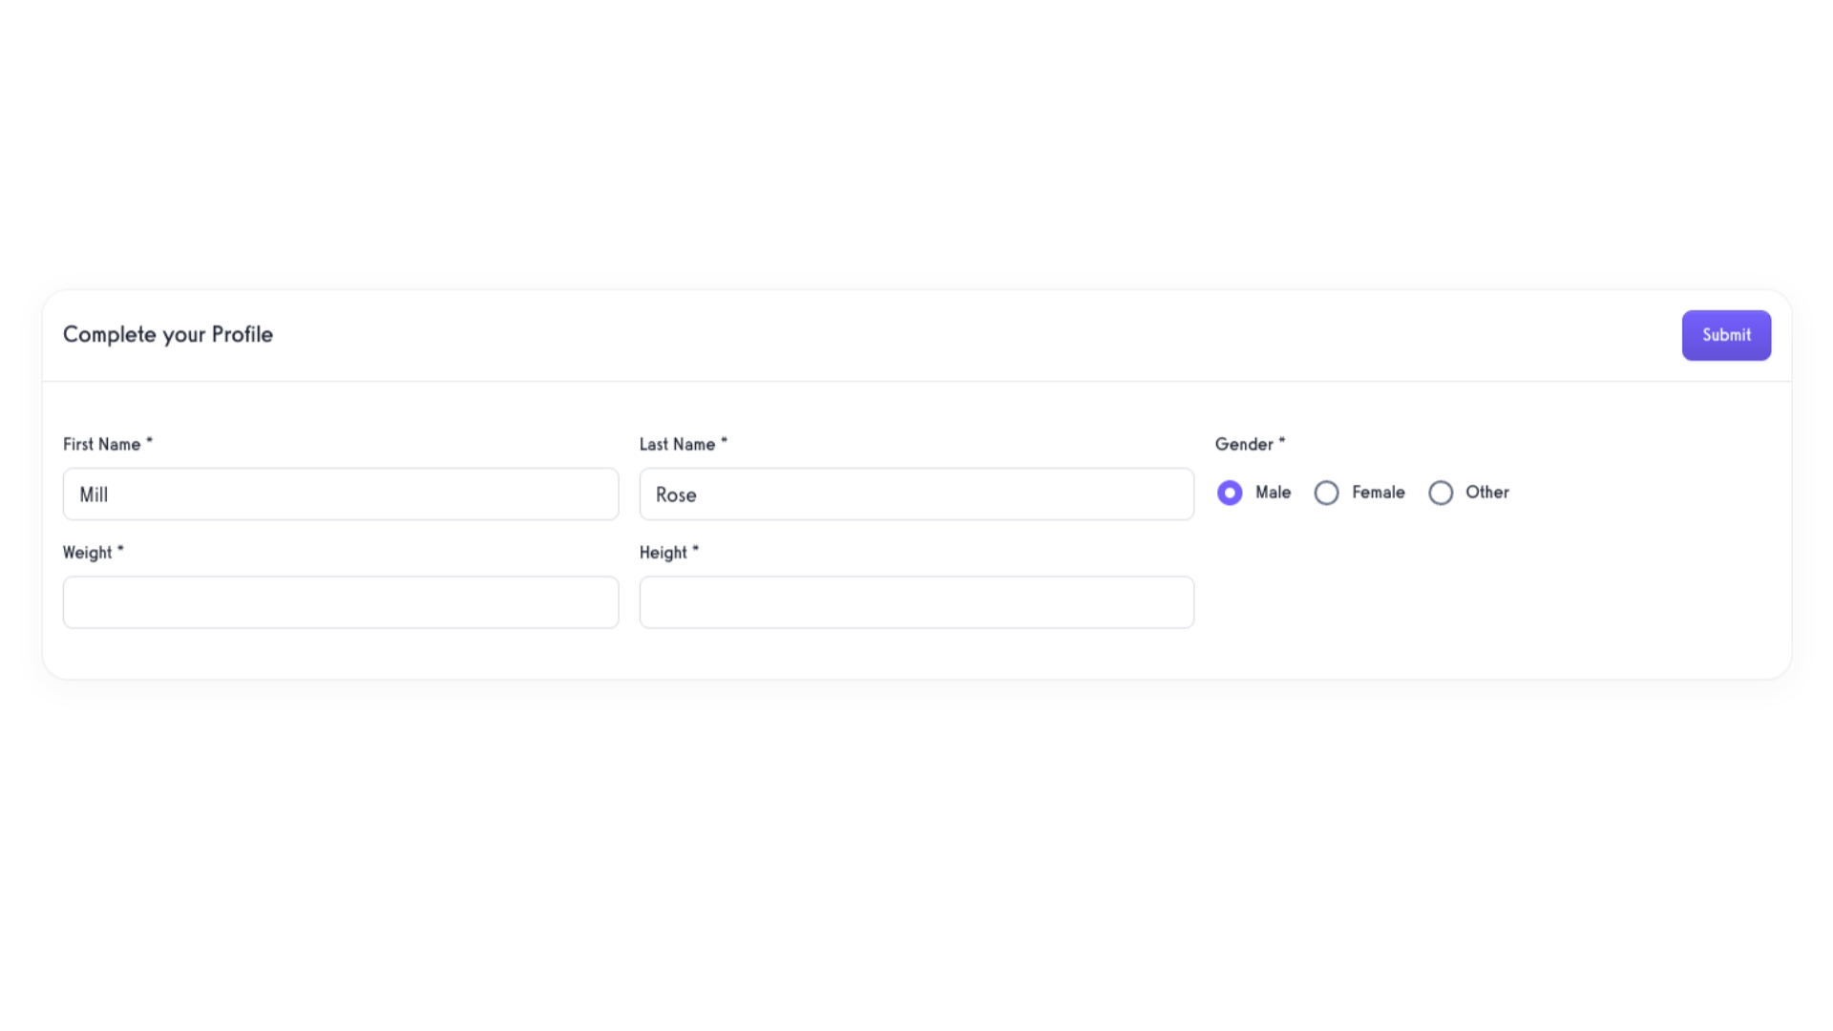Click the Male label next to its radio

click(x=1273, y=493)
